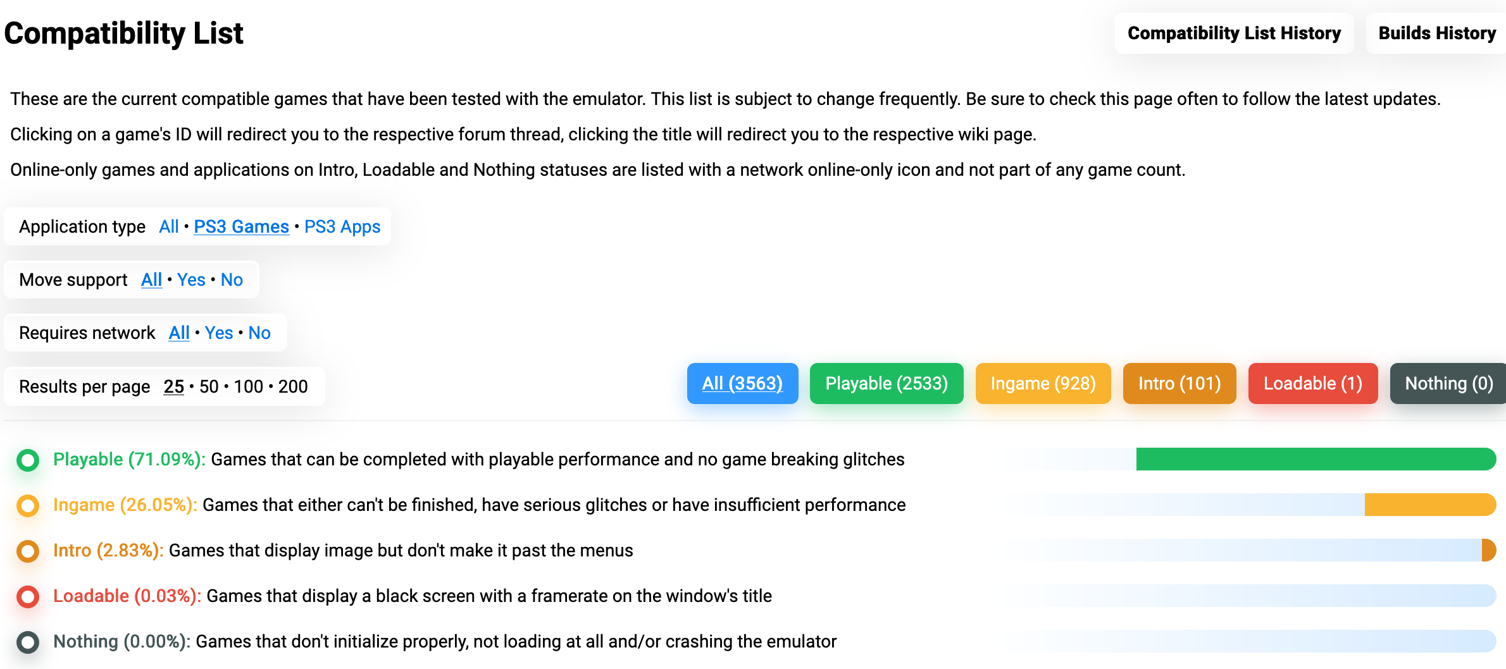This screenshot has width=1506, height=669.
Task: Set Move support filter to Yes
Action: (x=191, y=279)
